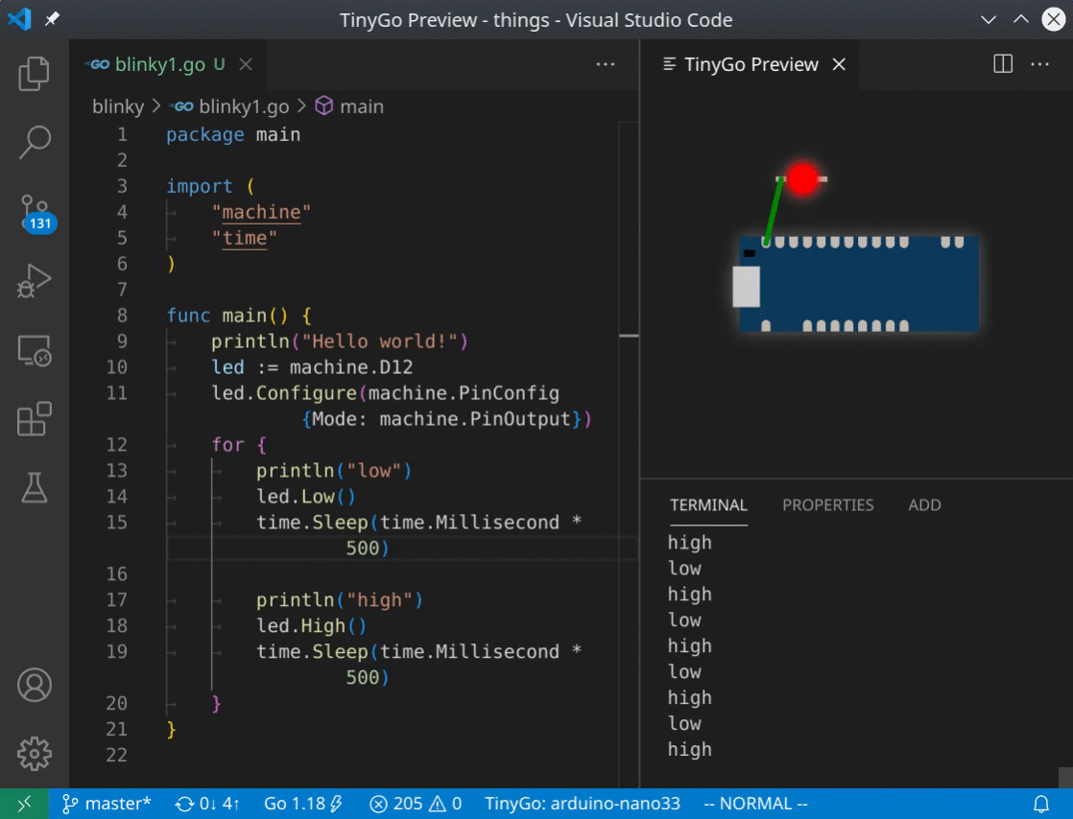
Task: Open the Accounts icon in activity bar
Action: pyautogui.click(x=36, y=685)
